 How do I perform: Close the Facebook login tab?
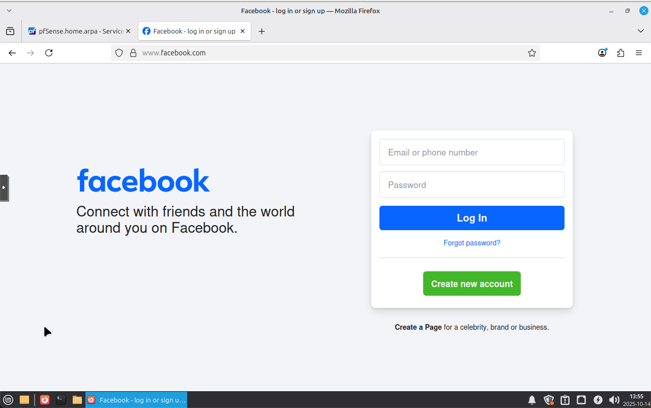pyautogui.click(x=243, y=31)
